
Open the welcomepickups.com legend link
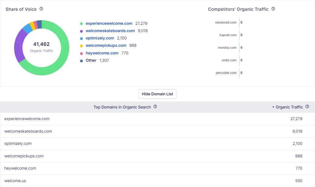click(x=106, y=46)
